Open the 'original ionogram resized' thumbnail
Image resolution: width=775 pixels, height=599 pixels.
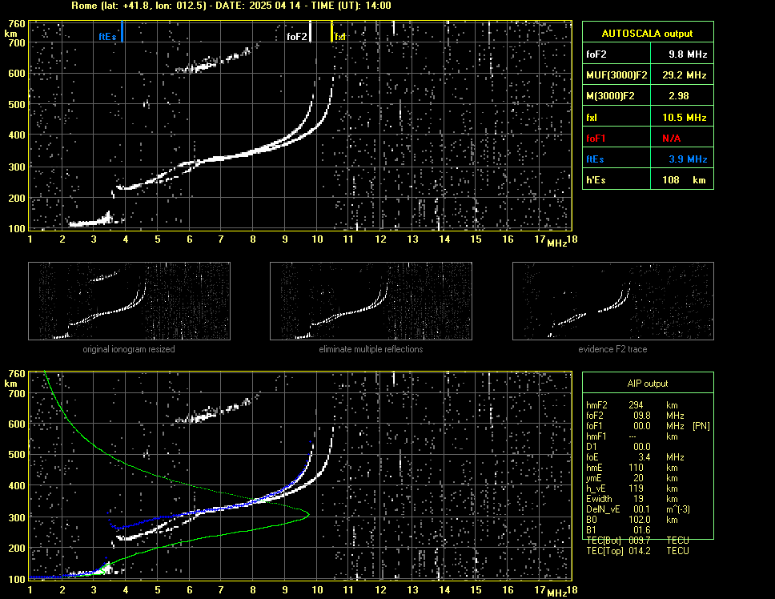pyautogui.click(x=129, y=301)
